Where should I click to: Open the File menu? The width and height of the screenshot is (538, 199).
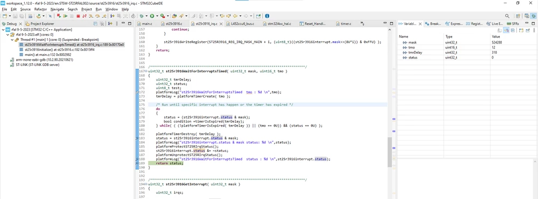point(4,9)
